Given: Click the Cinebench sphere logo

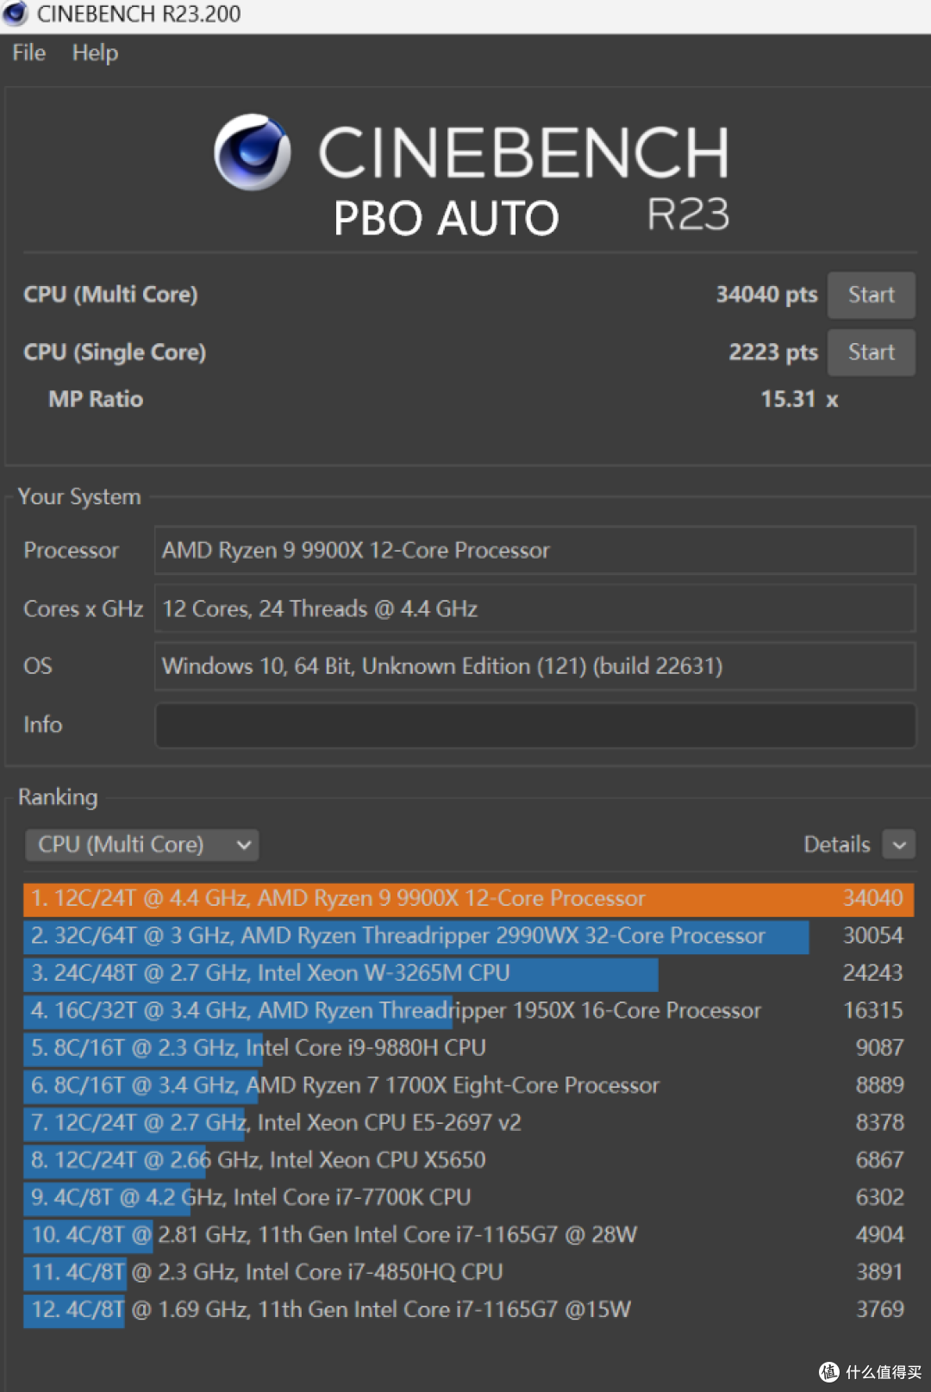Looking at the screenshot, I should [x=253, y=153].
